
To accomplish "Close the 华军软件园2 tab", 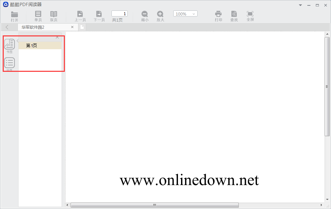I will [72, 27].
